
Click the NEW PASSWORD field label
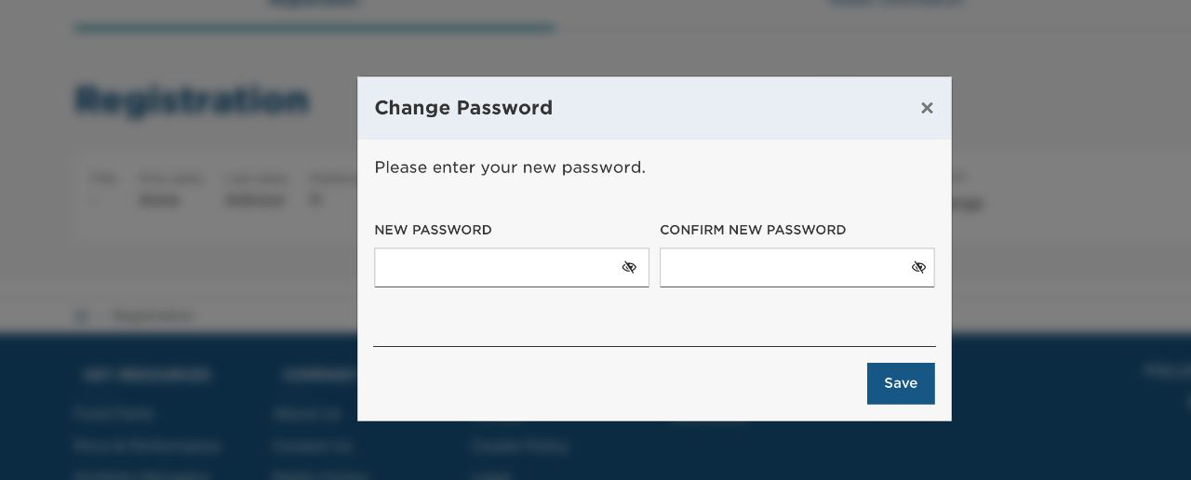[433, 230]
